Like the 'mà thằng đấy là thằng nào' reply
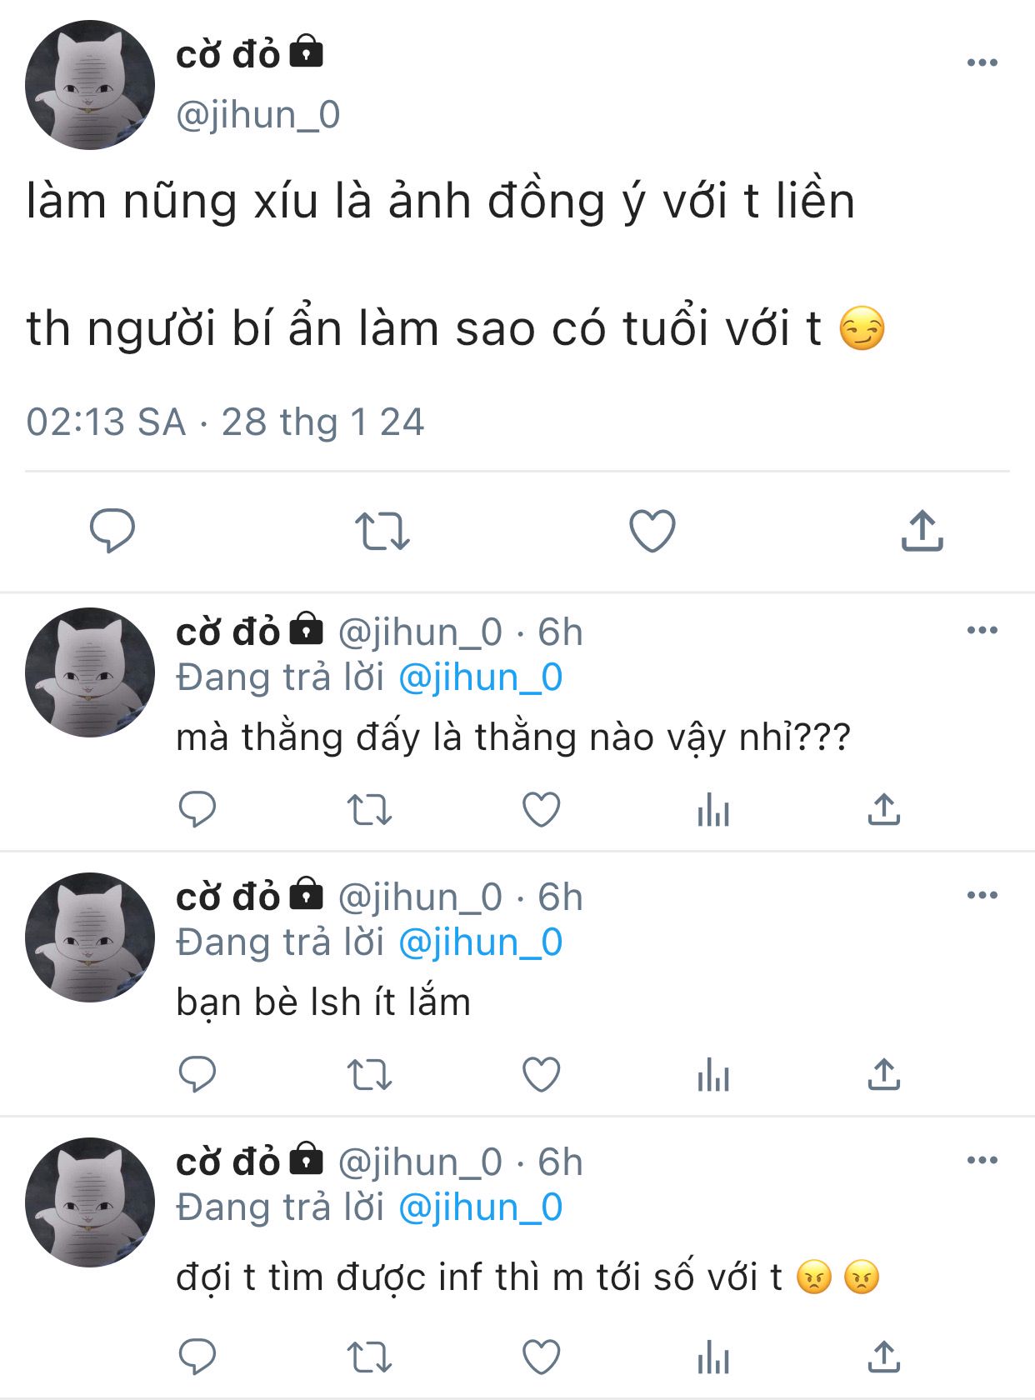1035x1400 pixels. click(541, 809)
